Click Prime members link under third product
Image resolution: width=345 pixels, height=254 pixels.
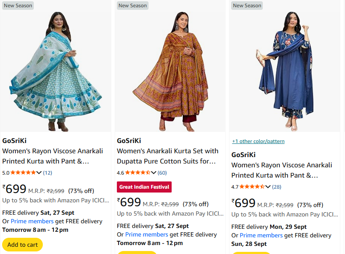[x=261, y=235]
